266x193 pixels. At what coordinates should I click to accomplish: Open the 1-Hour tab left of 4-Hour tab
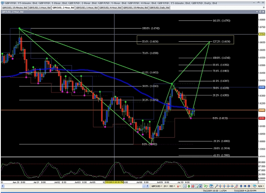pyautogui.click(x=87, y=8)
